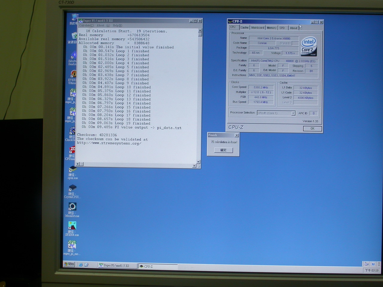The width and height of the screenshot is (383, 287).
Task: Click the Show Desktop quick launch icon
Action: 86,265
